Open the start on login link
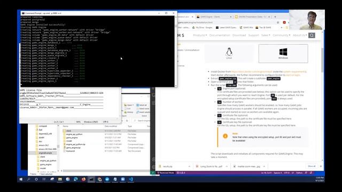Viewport: 342px width, 192px height. tap(293, 75)
